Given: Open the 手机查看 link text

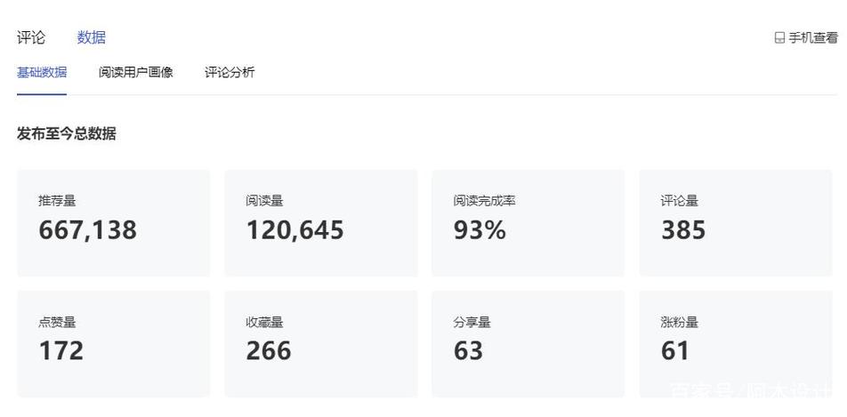Looking at the screenshot, I should click(813, 38).
